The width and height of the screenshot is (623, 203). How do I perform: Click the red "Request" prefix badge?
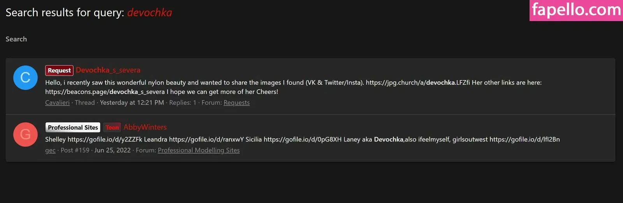click(x=59, y=70)
